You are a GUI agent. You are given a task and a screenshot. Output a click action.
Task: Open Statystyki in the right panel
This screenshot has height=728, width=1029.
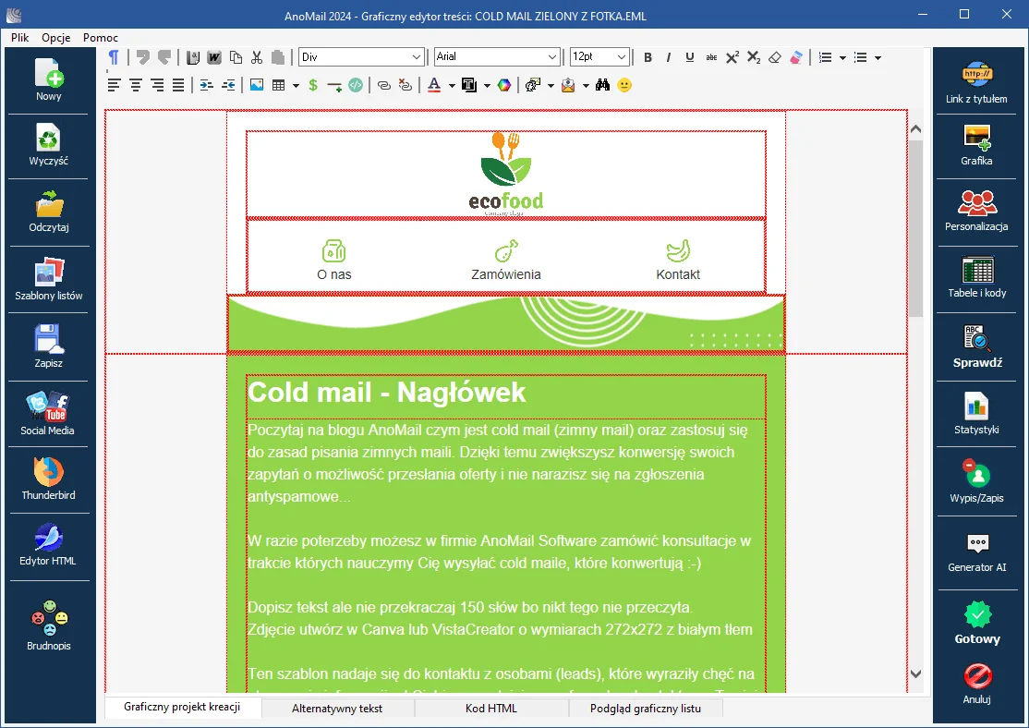point(976,413)
